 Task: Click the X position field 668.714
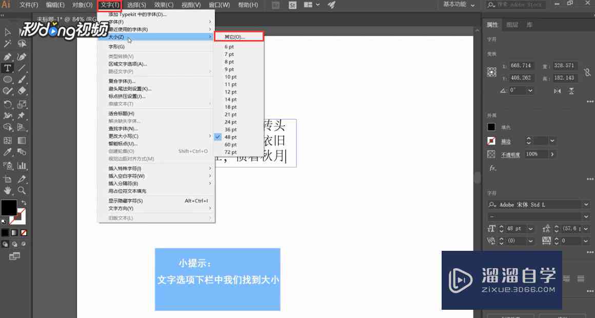click(522, 66)
